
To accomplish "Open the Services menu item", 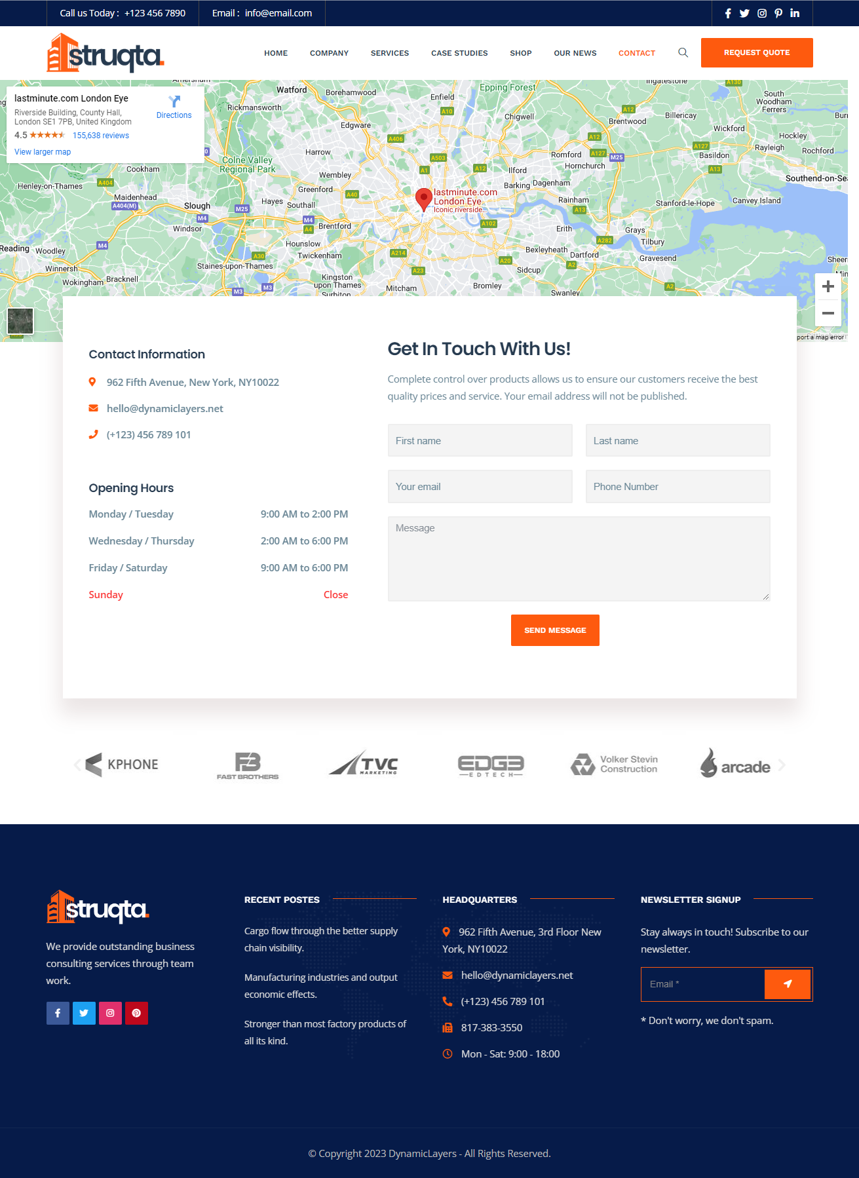I will point(389,53).
